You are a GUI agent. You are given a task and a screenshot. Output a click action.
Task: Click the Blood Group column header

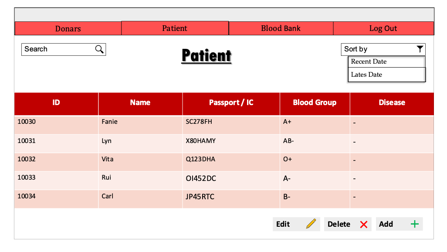click(315, 103)
